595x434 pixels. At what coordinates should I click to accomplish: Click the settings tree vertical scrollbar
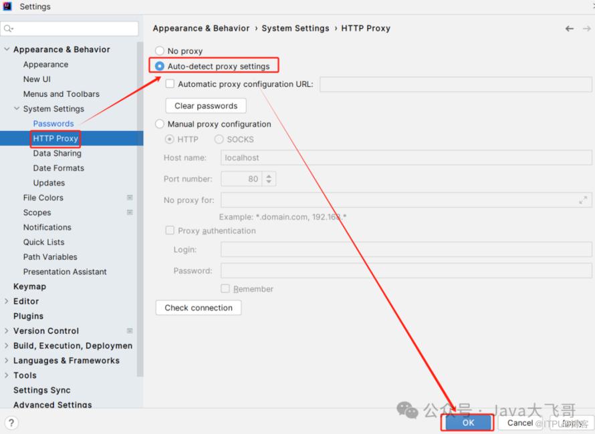point(140,208)
